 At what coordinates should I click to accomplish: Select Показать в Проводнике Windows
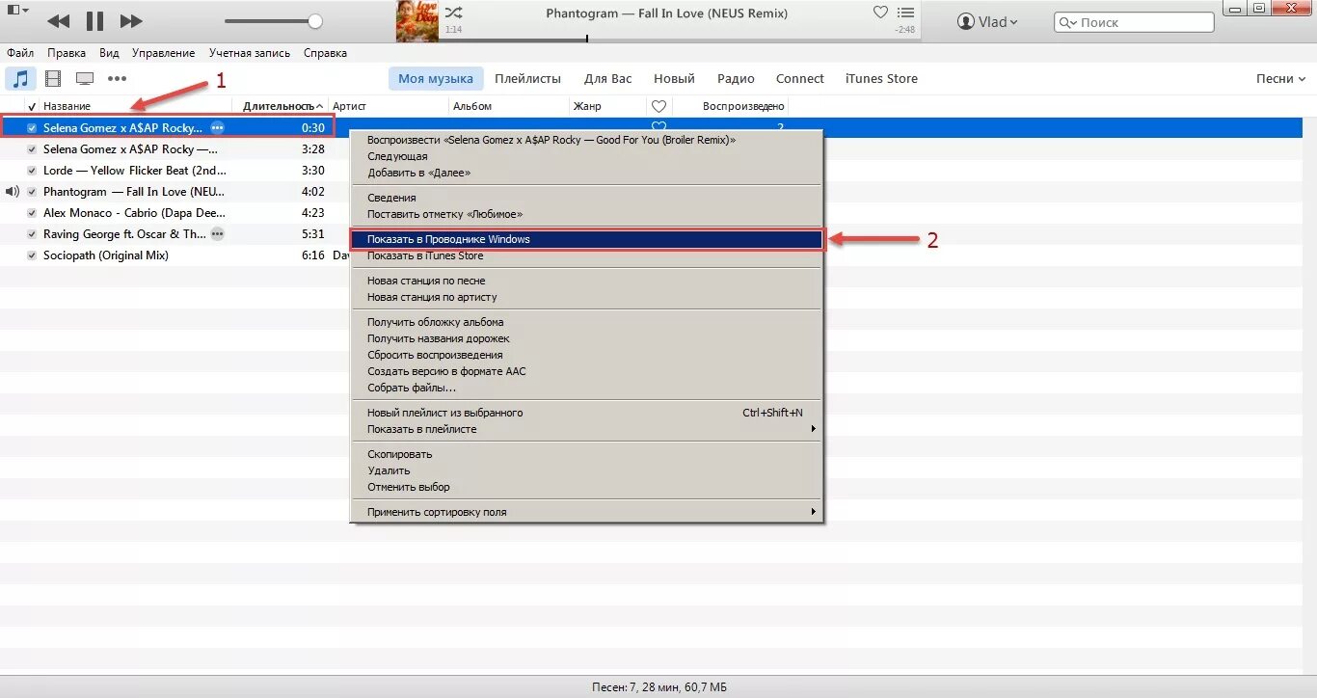(586, 239)
